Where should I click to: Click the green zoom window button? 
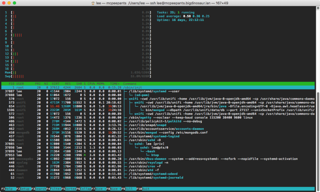pos(14,3)
